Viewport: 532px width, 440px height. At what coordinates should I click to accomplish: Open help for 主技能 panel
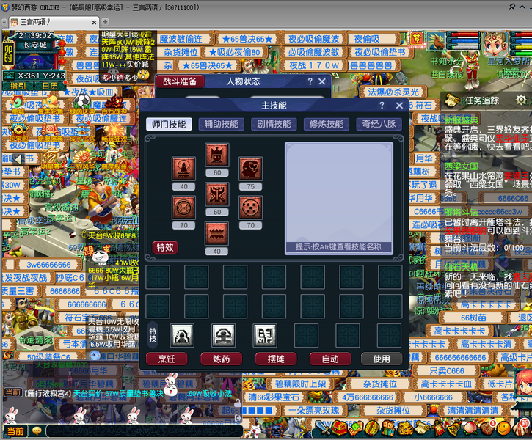[382, 106]
